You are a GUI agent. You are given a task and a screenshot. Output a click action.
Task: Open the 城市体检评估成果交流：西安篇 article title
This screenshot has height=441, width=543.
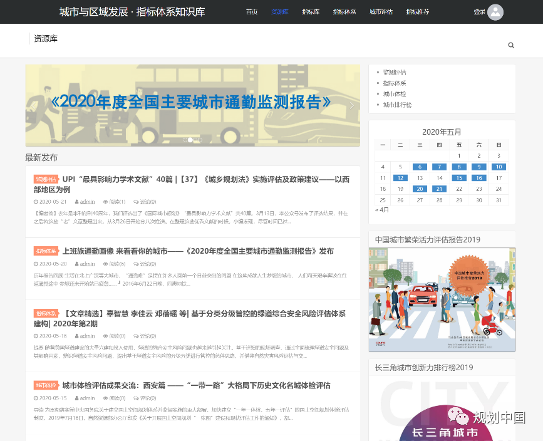point(197,386)
